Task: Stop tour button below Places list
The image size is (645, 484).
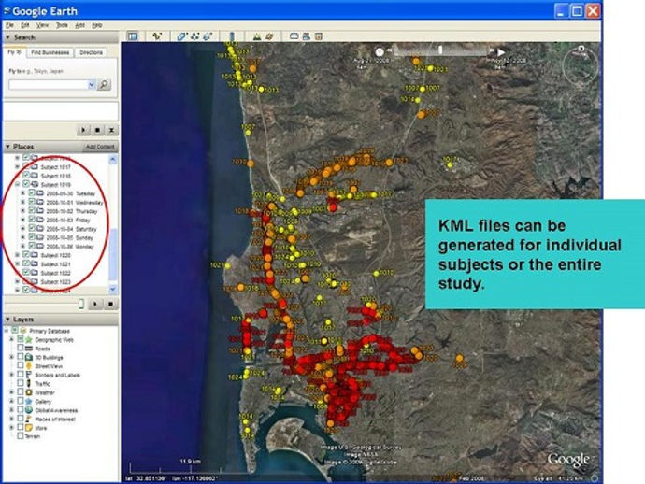Action: pos(110,304)
